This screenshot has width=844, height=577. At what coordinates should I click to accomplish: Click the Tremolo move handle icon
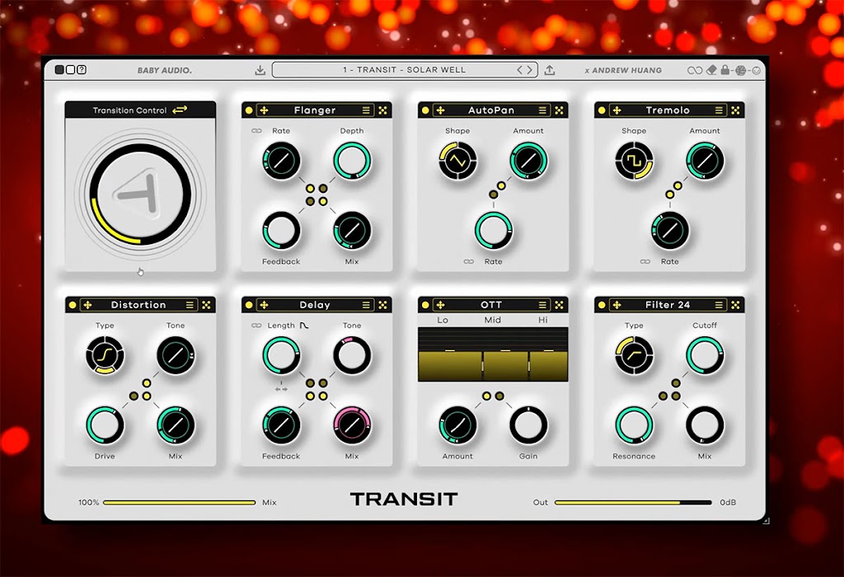[x=617, y=110]
